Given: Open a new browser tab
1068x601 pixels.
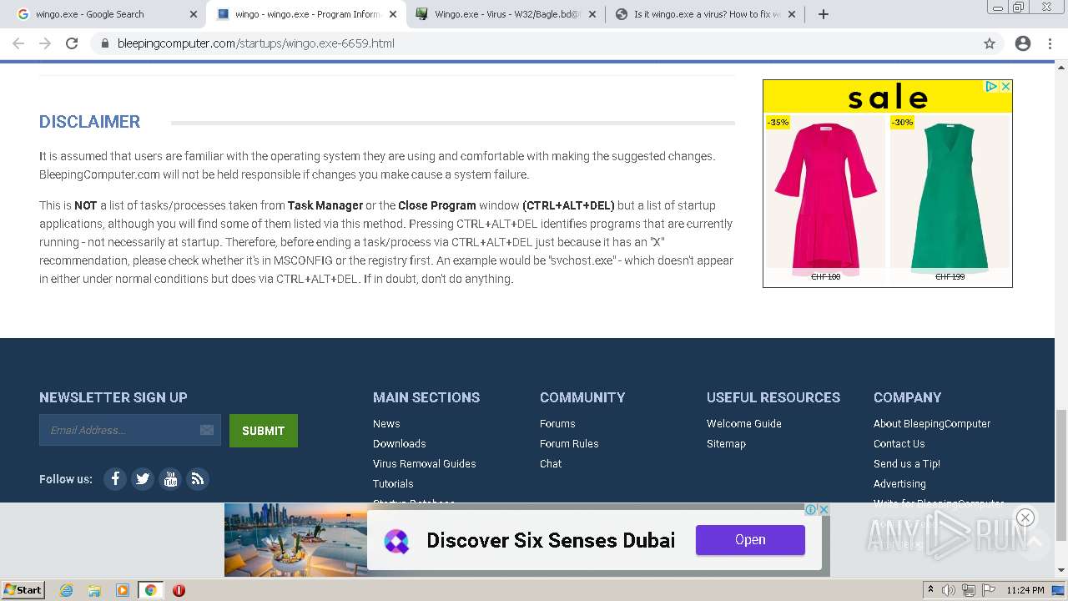Looking at the screenshot, I should tap(824, 14).
